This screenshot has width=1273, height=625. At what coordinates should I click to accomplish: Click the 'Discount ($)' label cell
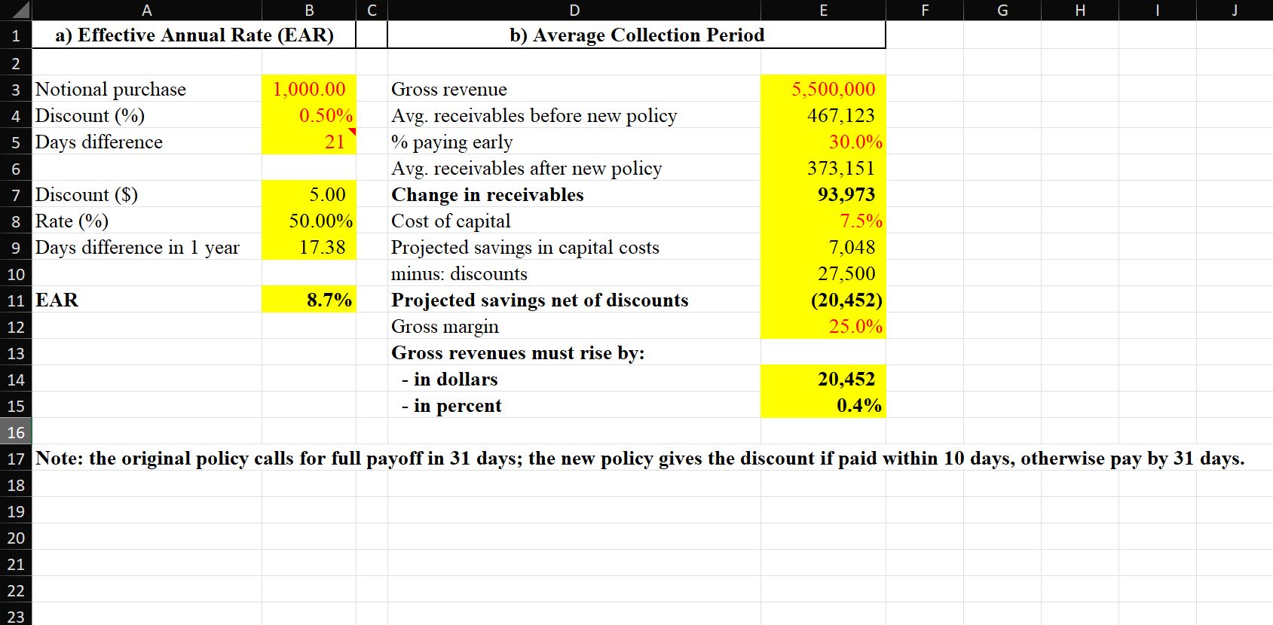click(147, 194)
